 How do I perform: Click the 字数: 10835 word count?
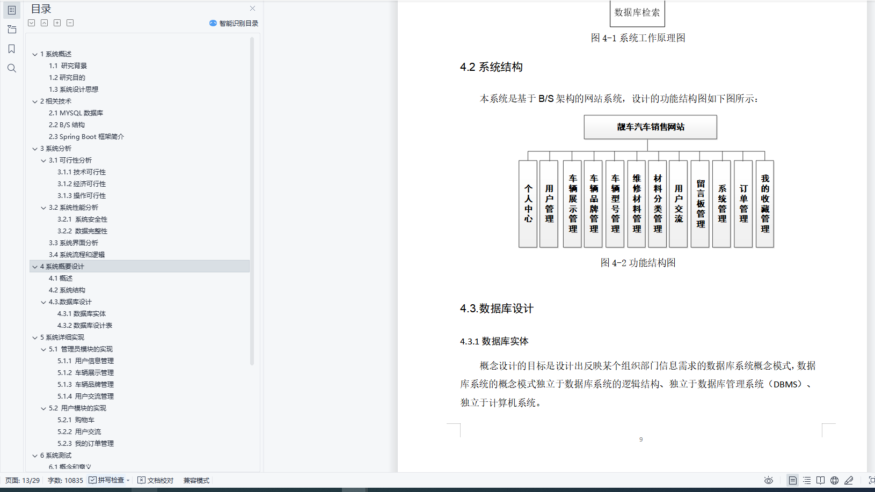tap(65, 480)
